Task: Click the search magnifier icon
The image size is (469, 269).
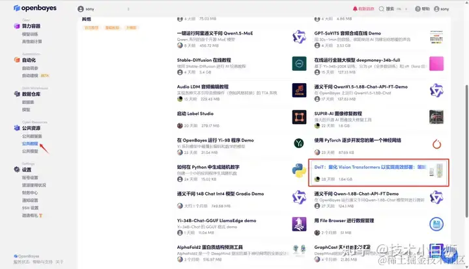Action: (x=381, y=9)
